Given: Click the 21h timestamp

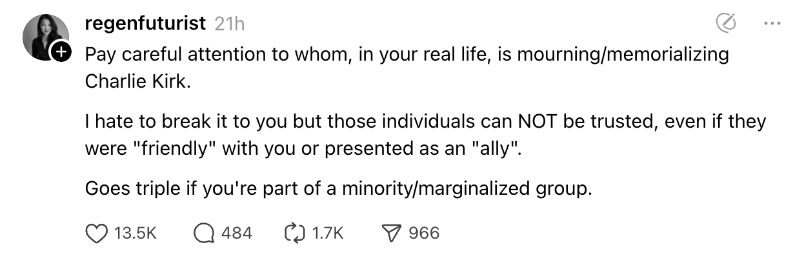Looking at the screenshot, I should click(229, 25).
